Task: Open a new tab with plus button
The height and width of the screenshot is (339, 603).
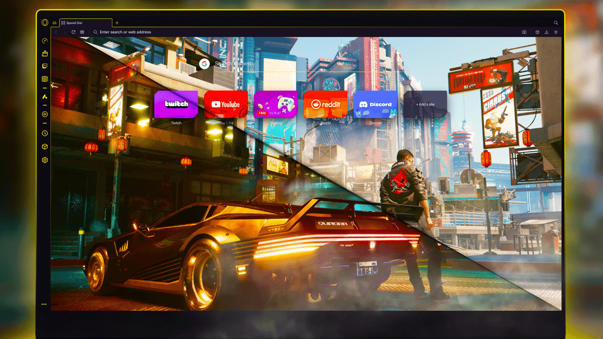Action: point(117,23)
